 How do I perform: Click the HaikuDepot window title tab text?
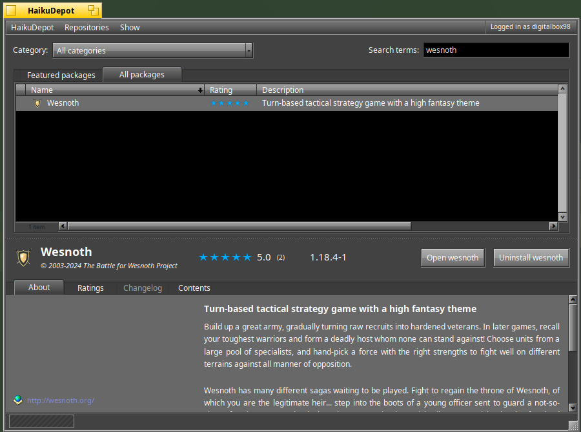51,11
